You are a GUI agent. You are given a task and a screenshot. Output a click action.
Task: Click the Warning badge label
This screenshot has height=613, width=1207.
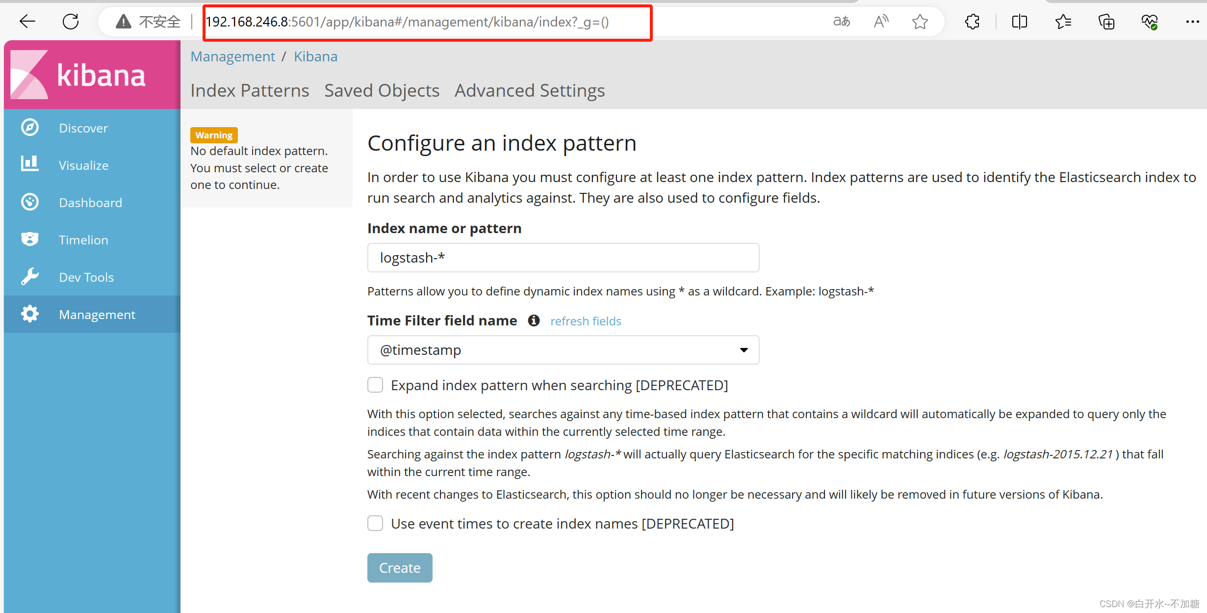(x=214, y=135)
